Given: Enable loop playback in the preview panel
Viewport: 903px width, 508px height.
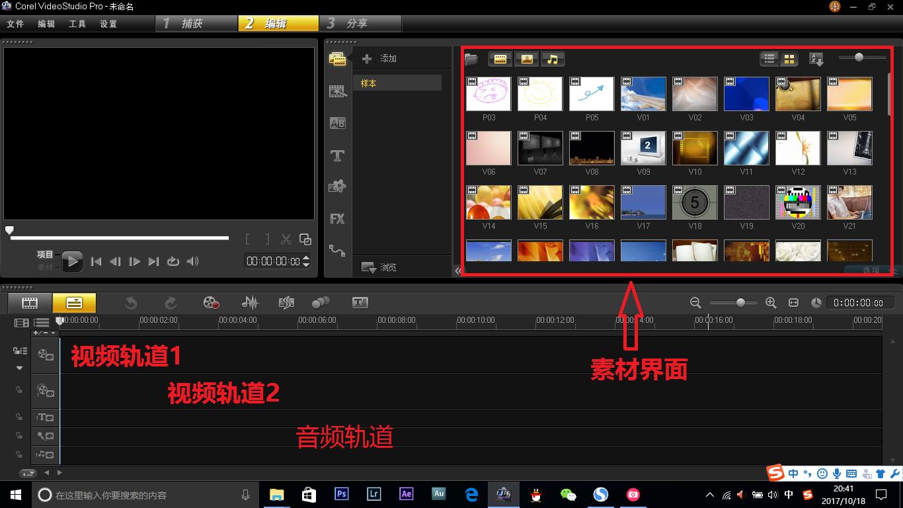Looking at the screenshot, I should click(173, 261).
